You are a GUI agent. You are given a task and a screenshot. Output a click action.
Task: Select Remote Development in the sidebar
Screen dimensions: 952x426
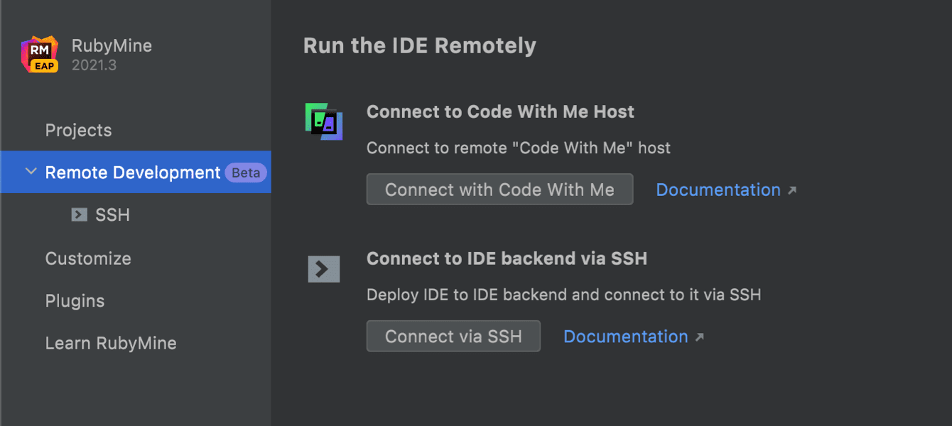(136, 172)
